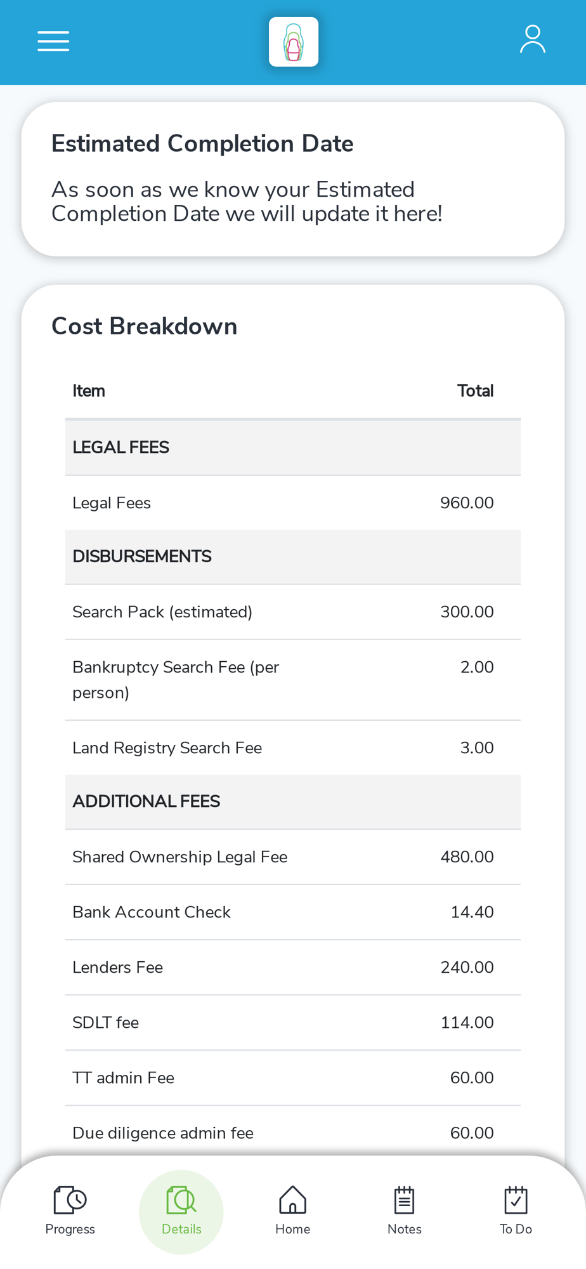The image size is (586, 1269).
Task: Switch to the Notes tab label
Action: coord(404,1229)
